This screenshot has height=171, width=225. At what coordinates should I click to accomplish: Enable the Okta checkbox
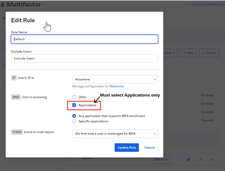click(74, 97)
